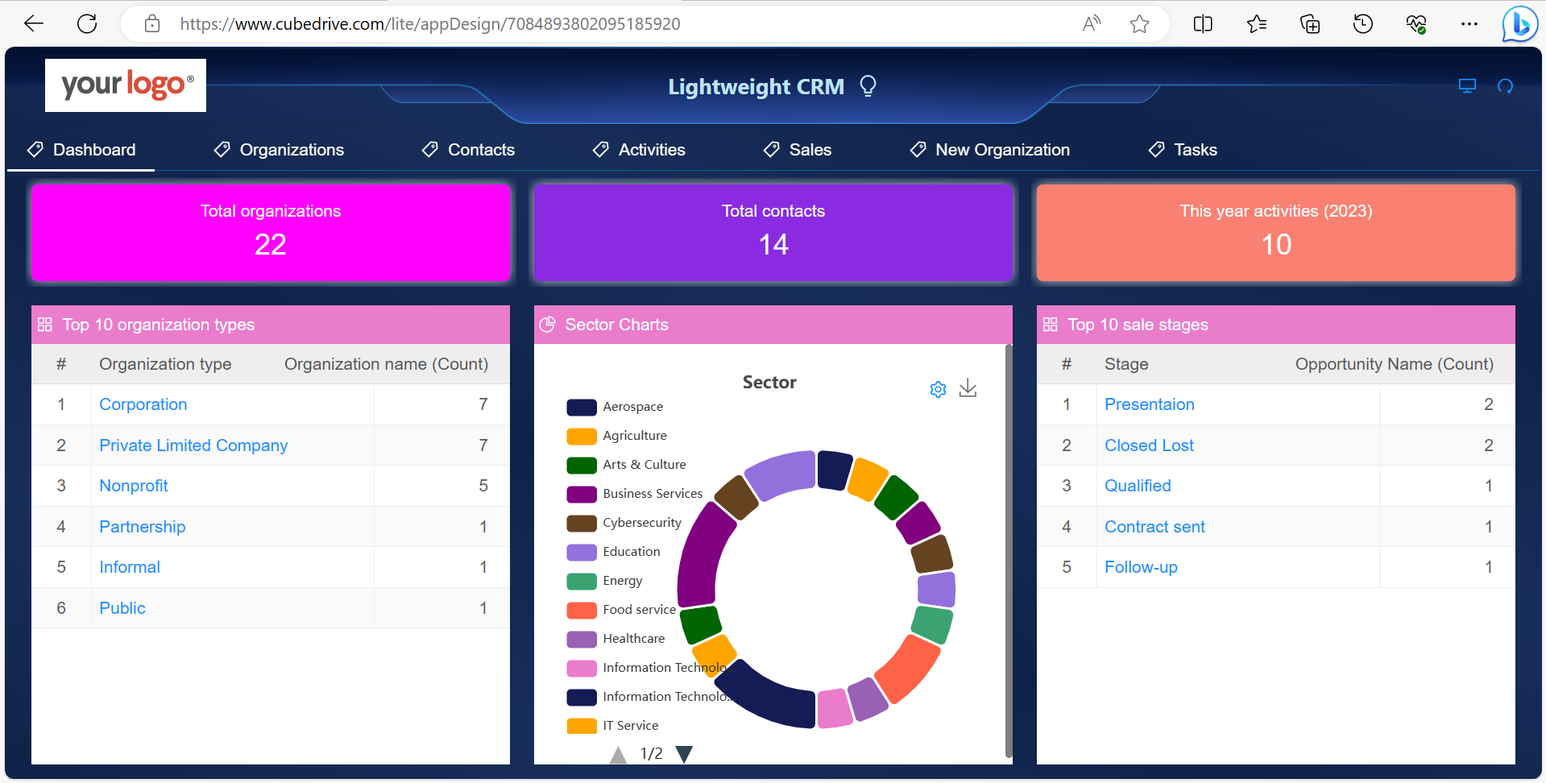The image size is (1546, 783).
Task: Click the Sector Charts panel scrollbar
Action: 1009,552
